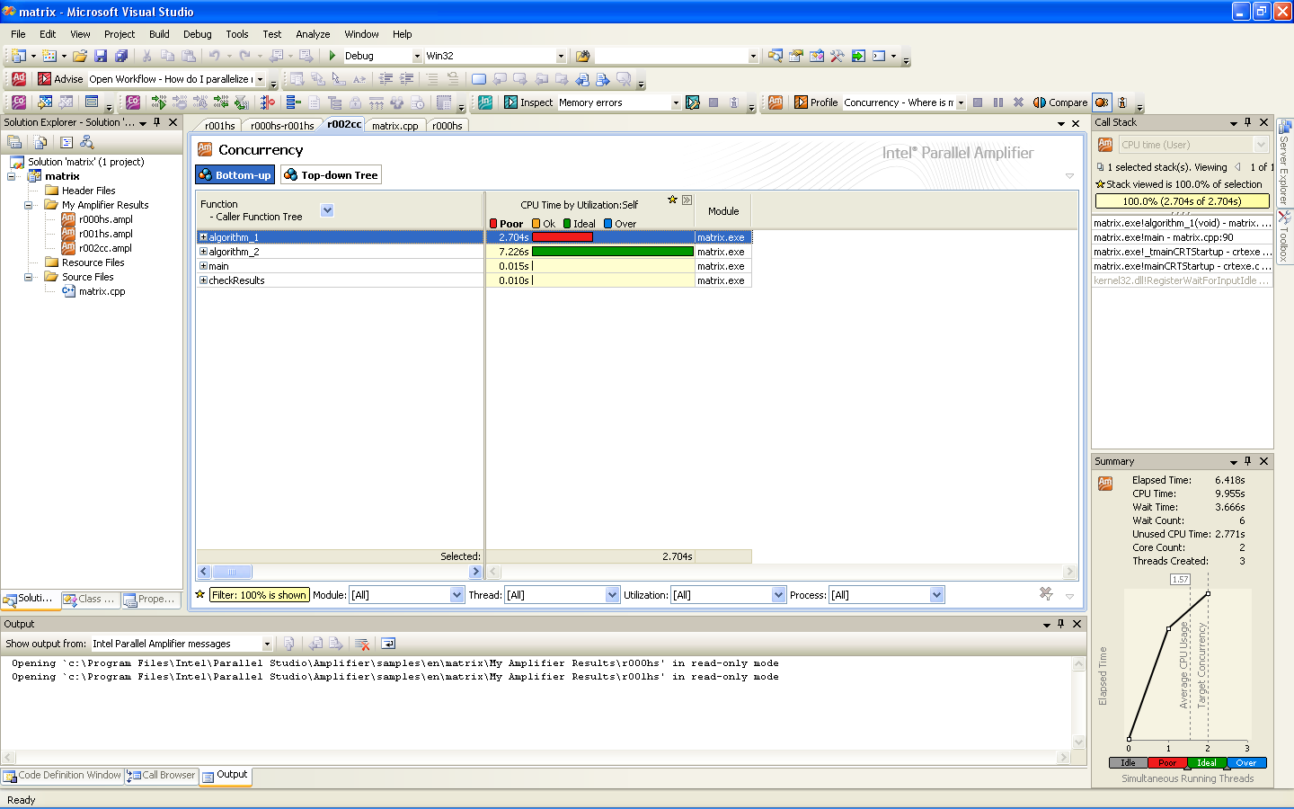Screen dimensions: 1294x809
Task: Expand the algorithm_2 function row
Action: (x=203, y=252)
